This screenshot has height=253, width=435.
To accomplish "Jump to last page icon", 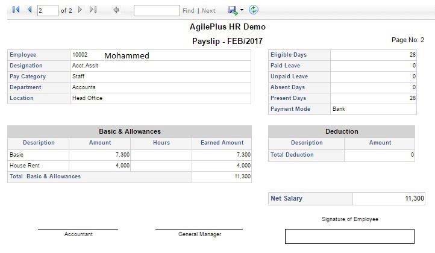I will 93,10.
